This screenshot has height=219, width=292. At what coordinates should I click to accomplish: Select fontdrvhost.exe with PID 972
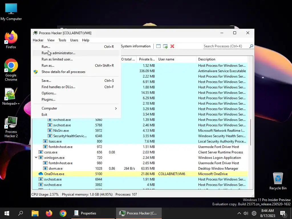(140, 147)
